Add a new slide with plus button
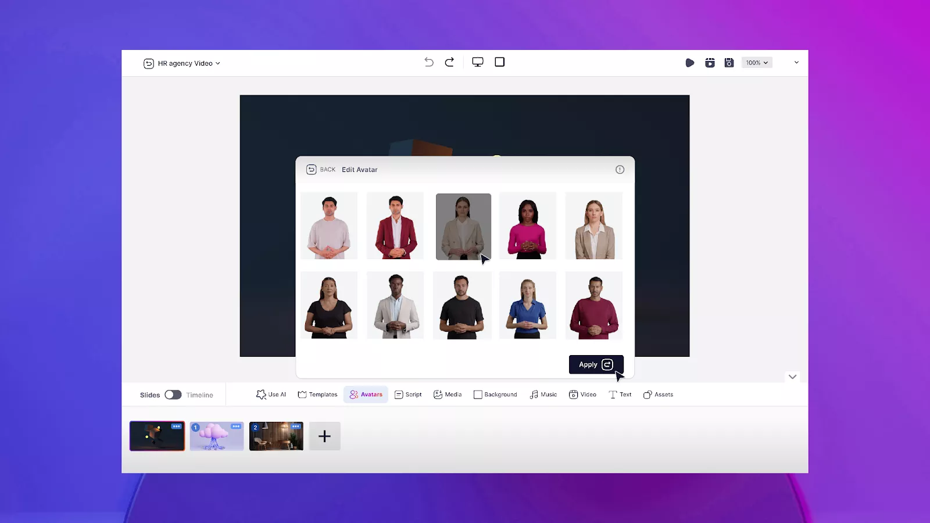930x523 pixels. pos(324,436)
